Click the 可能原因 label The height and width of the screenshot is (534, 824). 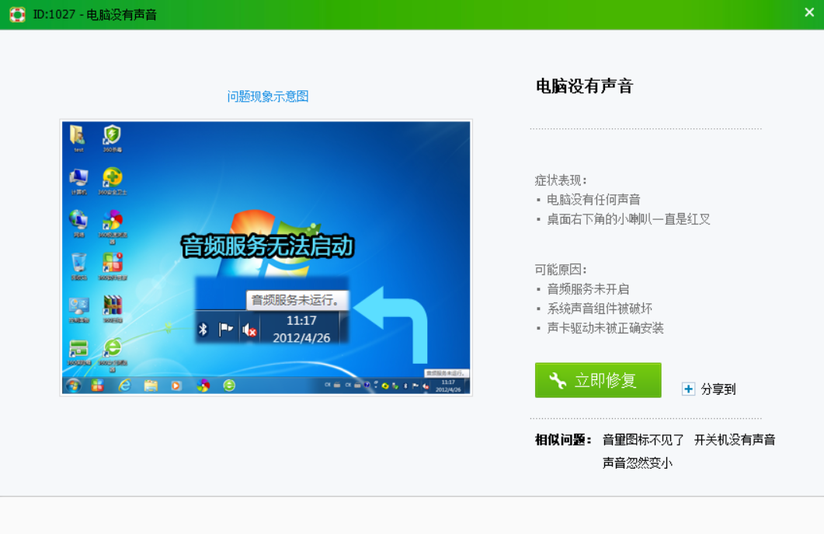(560, 270)
